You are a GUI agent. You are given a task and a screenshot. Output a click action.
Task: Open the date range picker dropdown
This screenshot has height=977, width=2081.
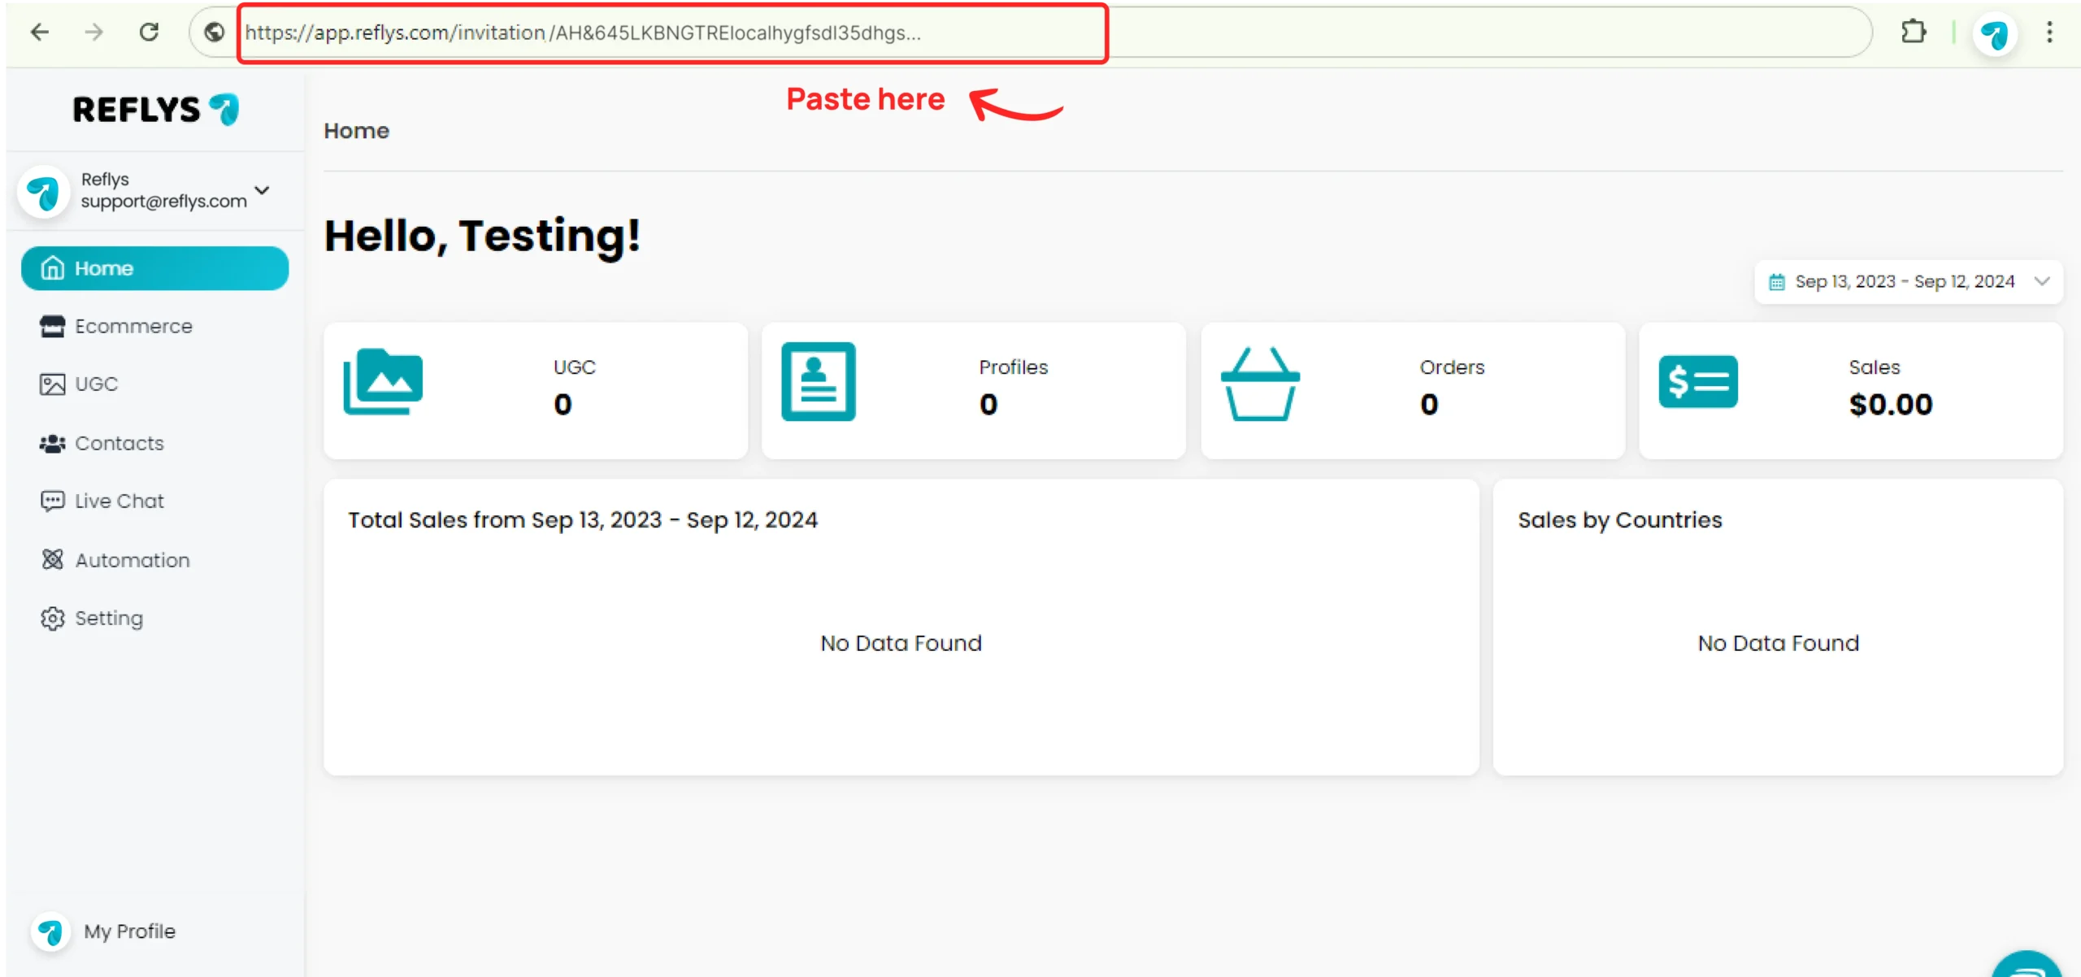click(x=1908, y=282)
